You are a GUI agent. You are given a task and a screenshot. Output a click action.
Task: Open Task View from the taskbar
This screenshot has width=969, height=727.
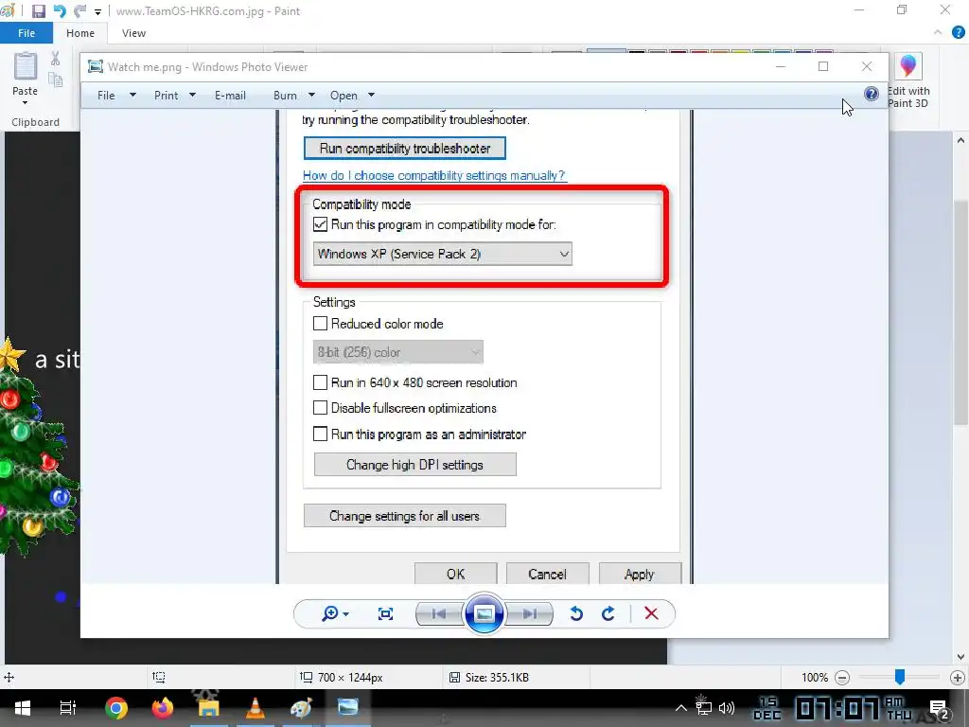pos(67,708)
